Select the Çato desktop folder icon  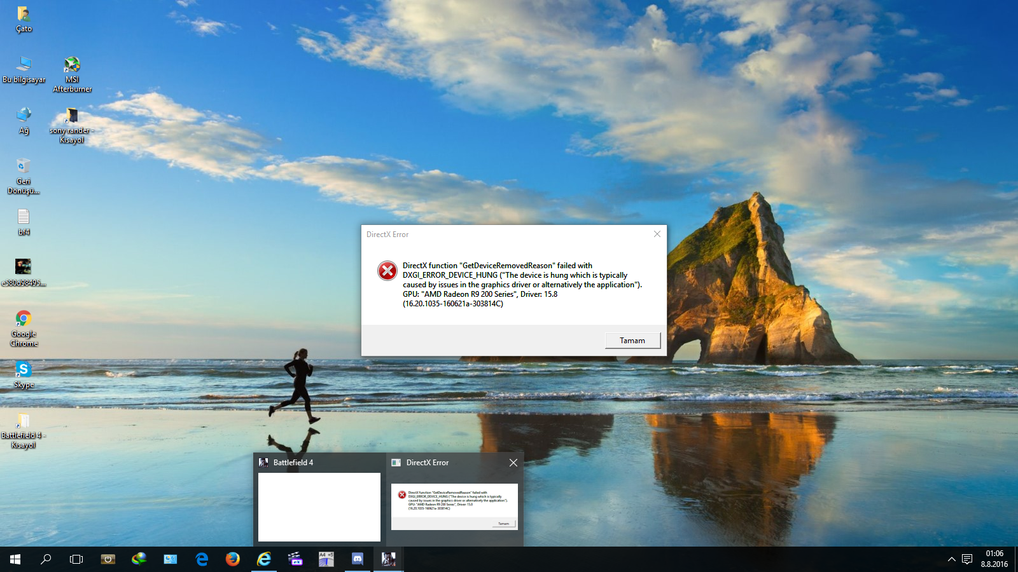(24, 19)
